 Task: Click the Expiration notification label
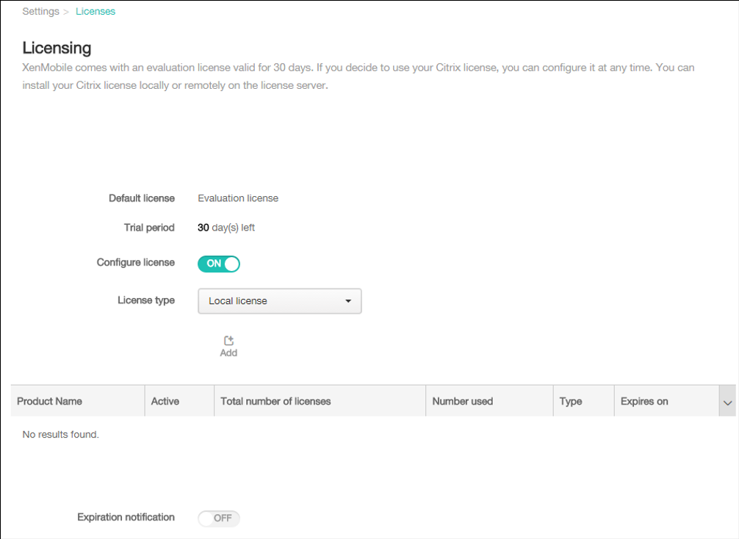tap(126, 517)
